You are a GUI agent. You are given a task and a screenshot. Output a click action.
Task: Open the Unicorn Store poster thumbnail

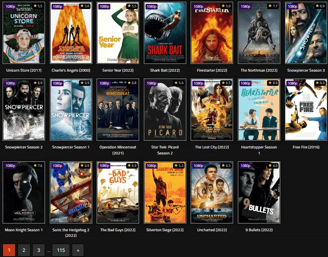click(24, 33)
